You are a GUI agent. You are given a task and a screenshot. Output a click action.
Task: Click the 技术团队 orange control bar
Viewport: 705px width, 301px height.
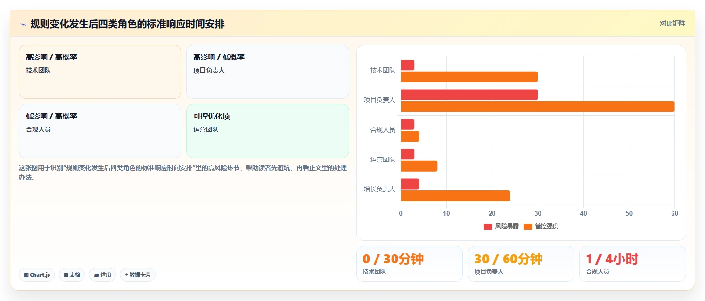(469, 77)
